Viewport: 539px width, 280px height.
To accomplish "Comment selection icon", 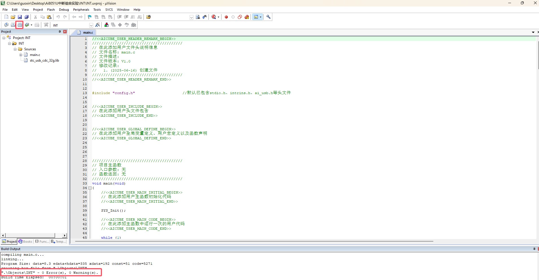I will pos(133,17).
